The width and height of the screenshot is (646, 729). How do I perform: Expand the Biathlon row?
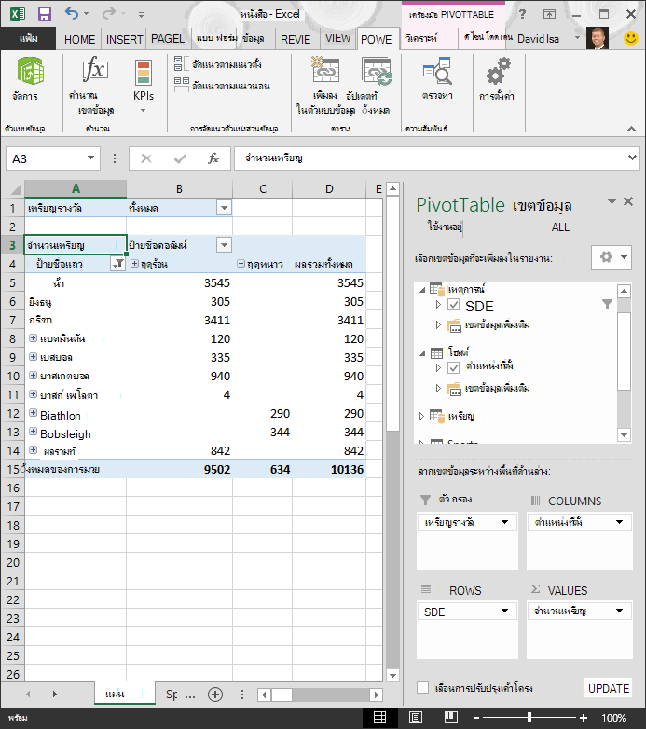point(33,412)
